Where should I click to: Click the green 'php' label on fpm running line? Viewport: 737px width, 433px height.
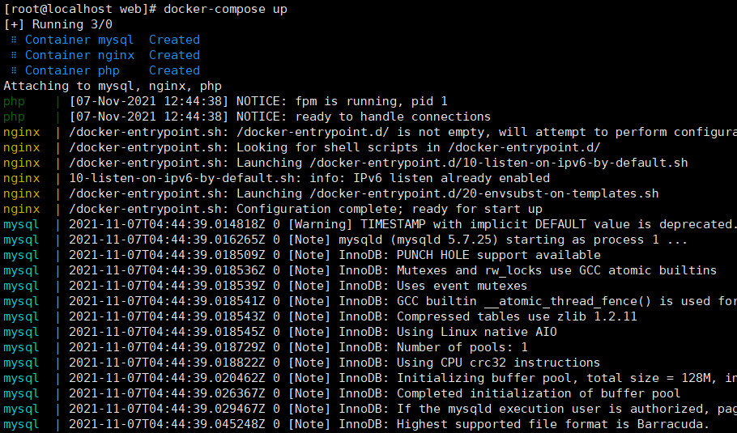pyautogui.click(x=14, y=102)
